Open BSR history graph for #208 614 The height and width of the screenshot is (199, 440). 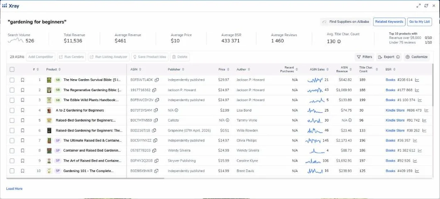coord(417,80)
